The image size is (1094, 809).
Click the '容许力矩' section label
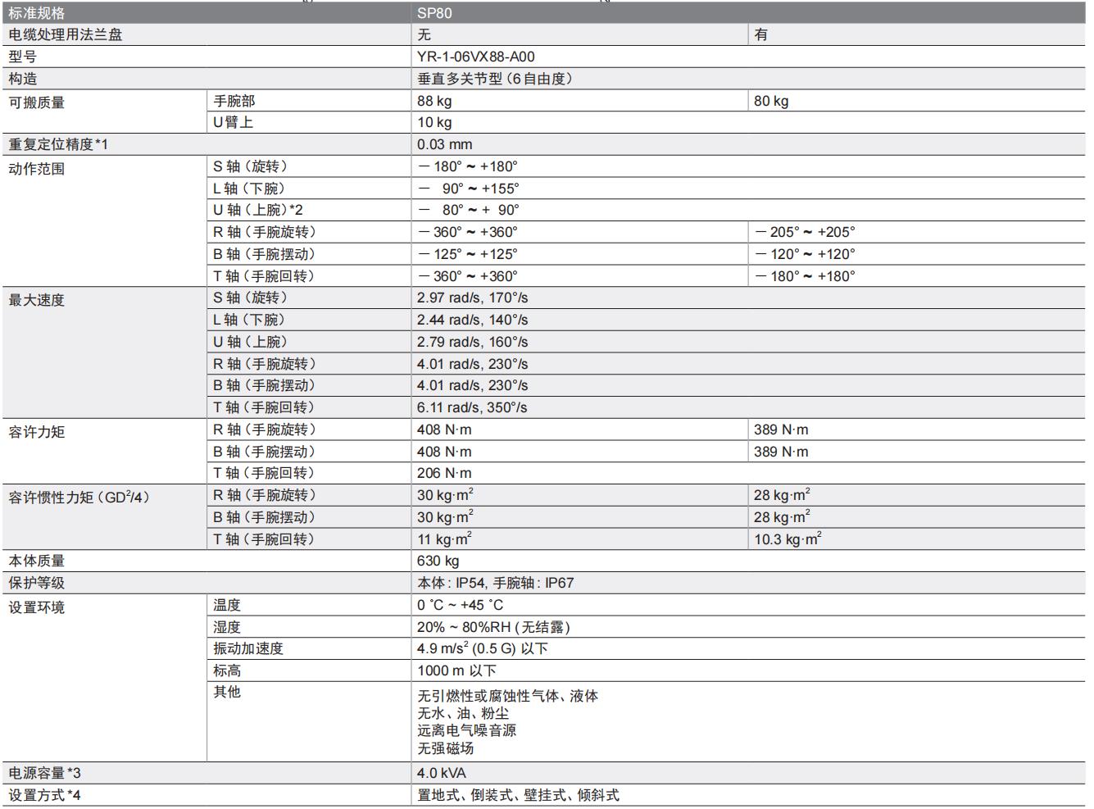[37, 432]
